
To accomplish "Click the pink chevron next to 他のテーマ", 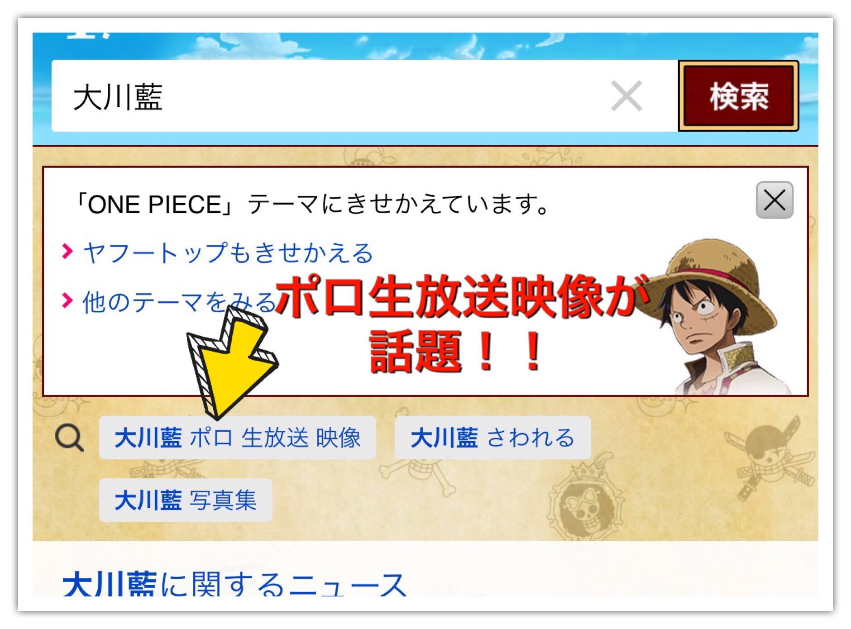I will pos(67,300).
